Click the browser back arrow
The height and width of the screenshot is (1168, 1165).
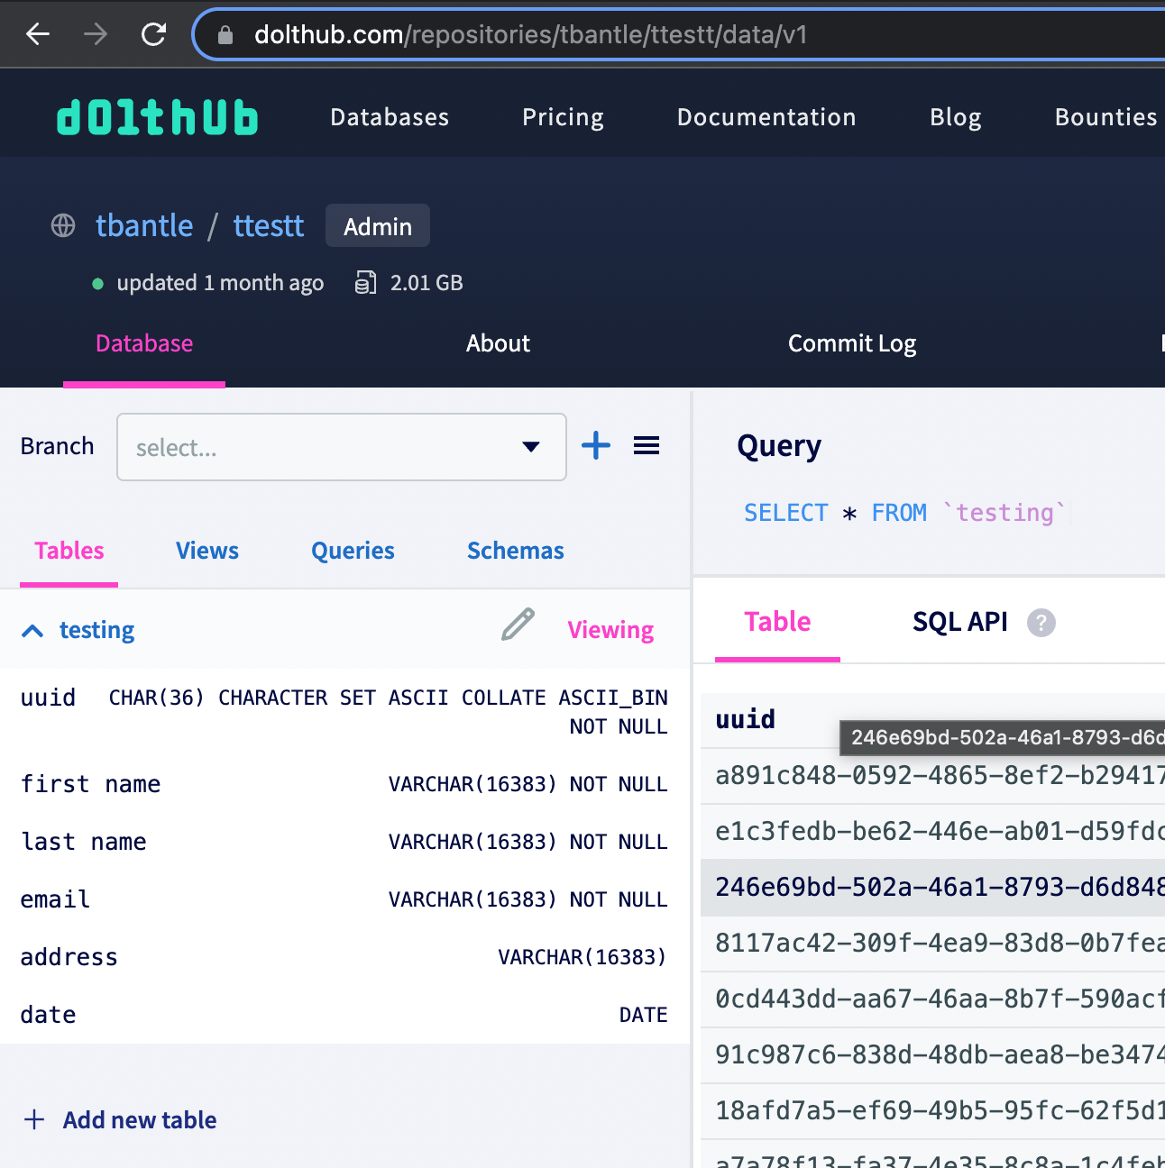click(38, 34)
